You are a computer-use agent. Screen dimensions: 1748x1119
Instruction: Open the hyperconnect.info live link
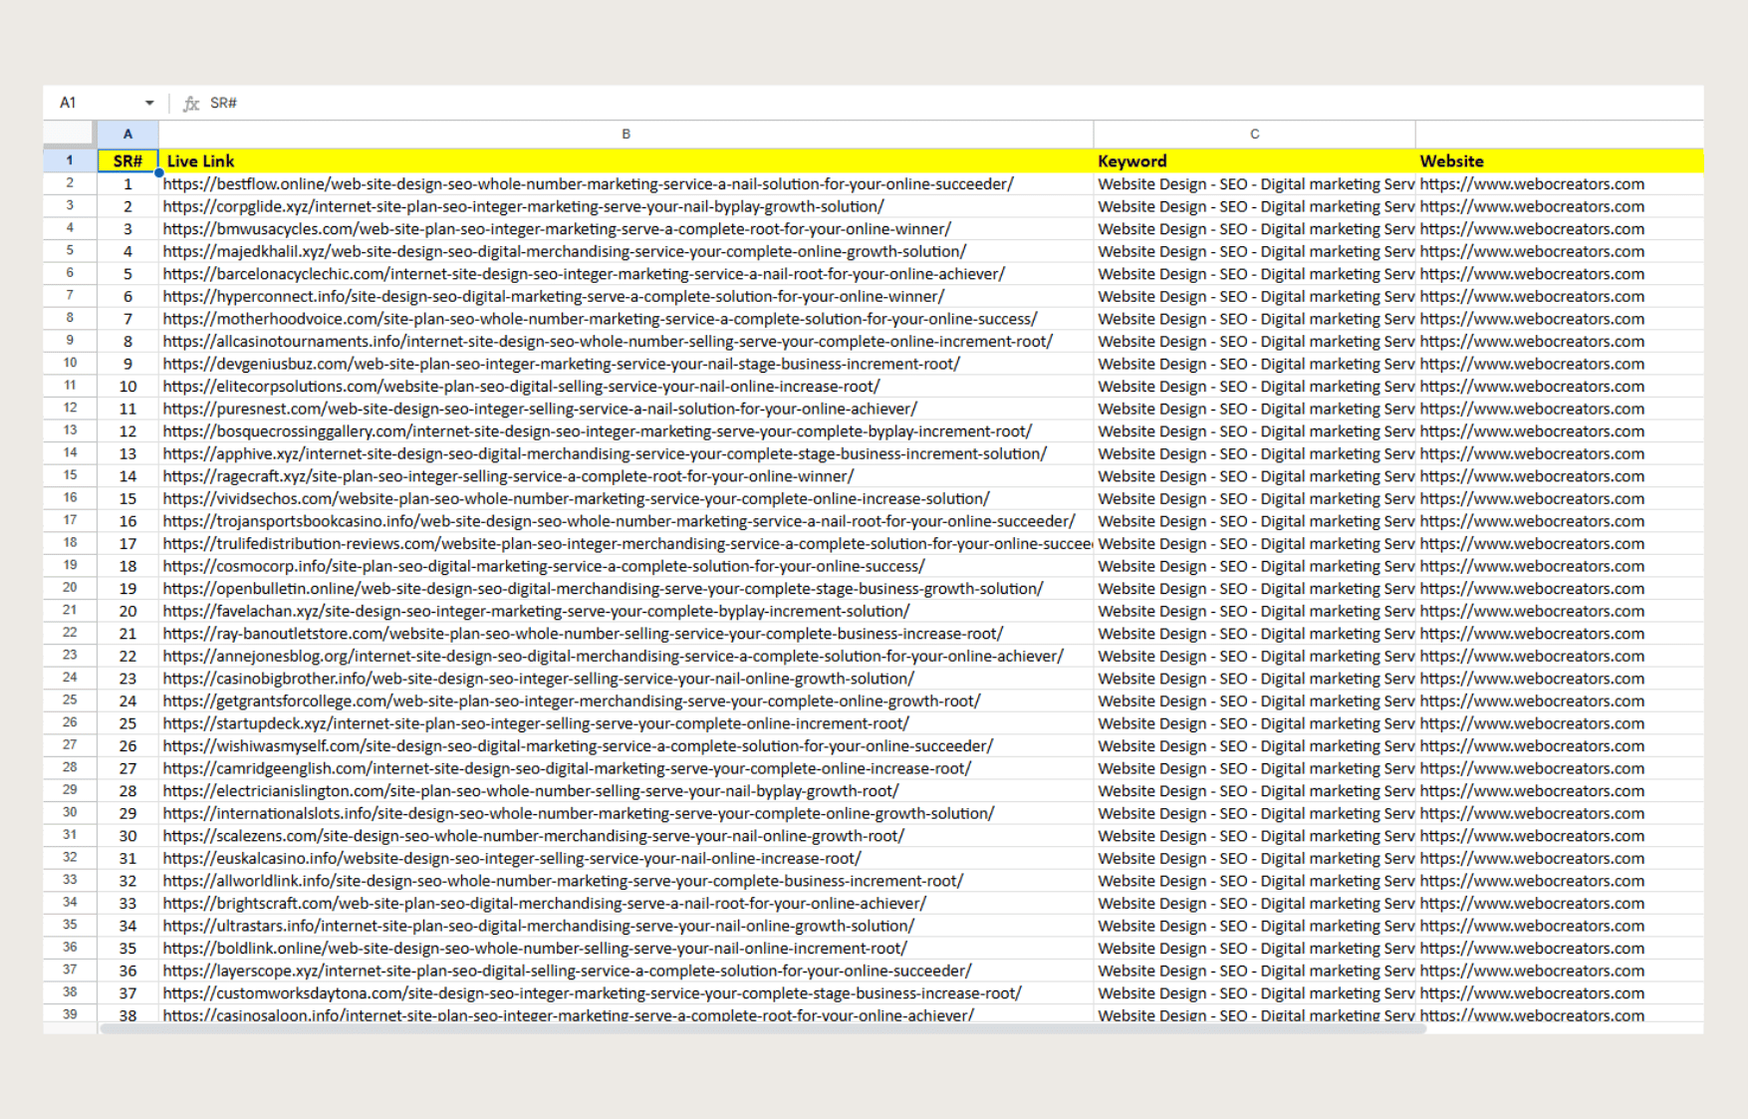tap(553, 297)
